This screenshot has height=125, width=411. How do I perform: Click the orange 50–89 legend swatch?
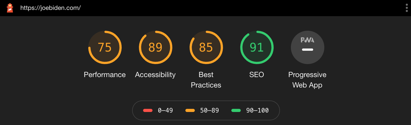190,110
